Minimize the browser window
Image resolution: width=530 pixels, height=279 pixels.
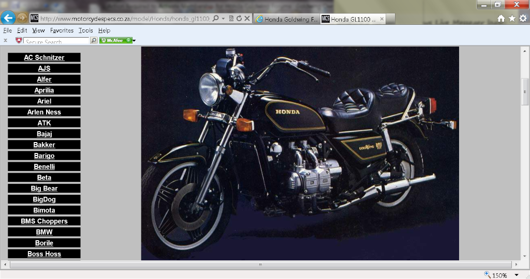point(484,5)
